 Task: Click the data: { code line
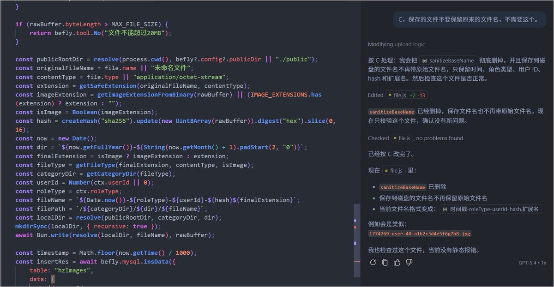pyautogui.click(x=42, y=279)
